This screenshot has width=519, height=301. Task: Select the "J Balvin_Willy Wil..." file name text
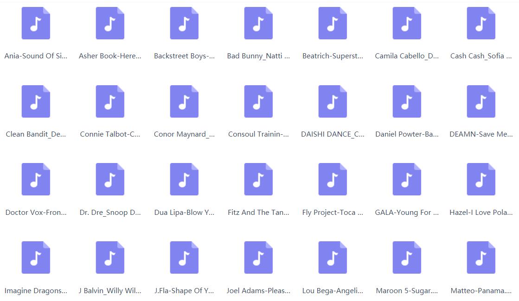click(x=110, y=291)
